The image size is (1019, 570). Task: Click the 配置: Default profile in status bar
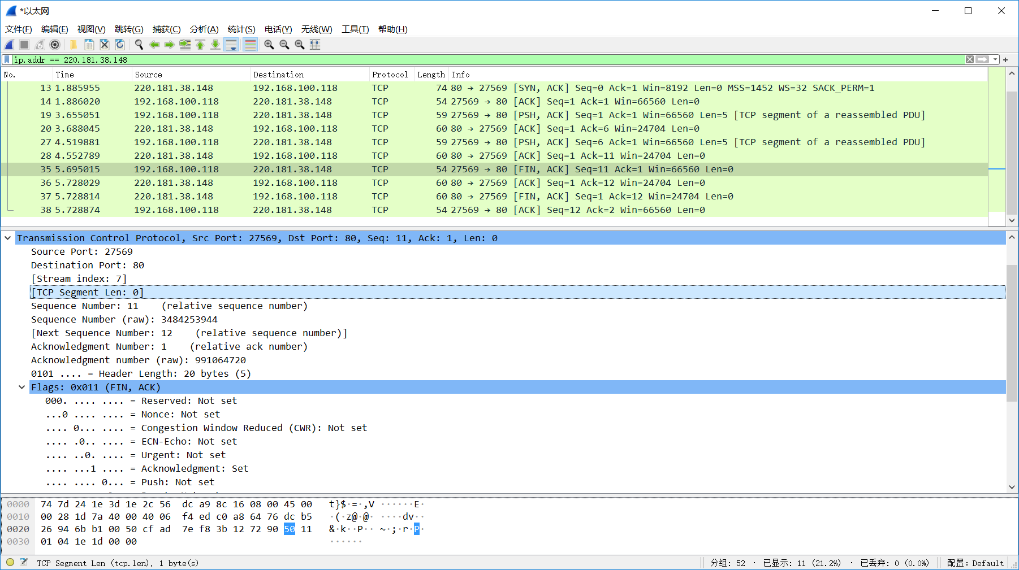point(975,563)
